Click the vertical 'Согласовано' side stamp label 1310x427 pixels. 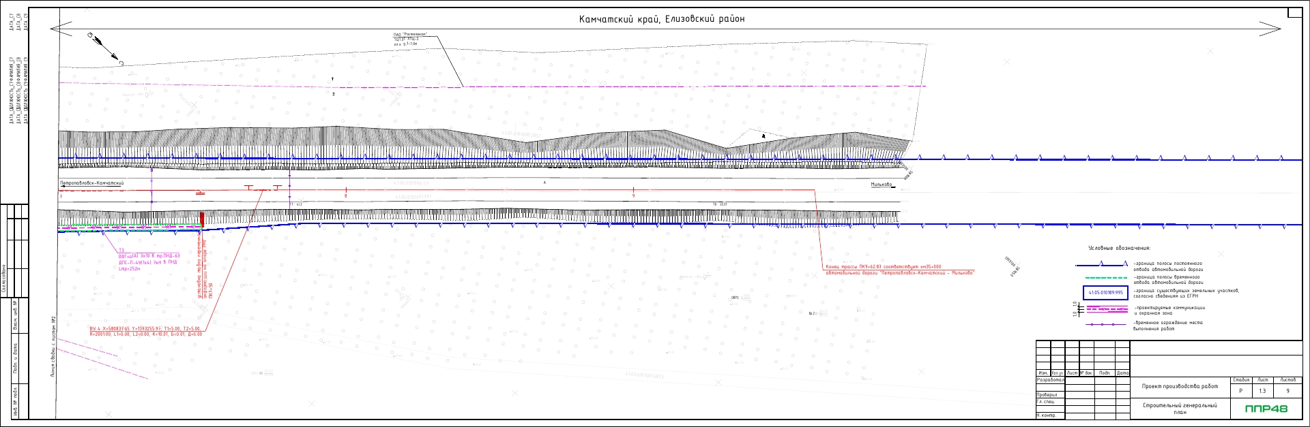coord(5,280)
